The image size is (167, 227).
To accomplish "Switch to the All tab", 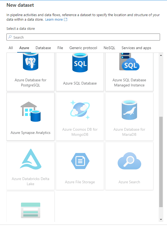I will coord(11,48).
